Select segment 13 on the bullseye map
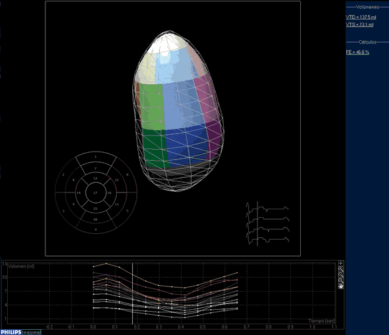Screen dimensions: 389x335 point(95,178)
